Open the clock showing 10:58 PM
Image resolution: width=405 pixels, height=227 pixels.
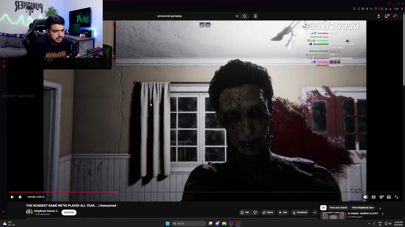[x=398, y=224]
